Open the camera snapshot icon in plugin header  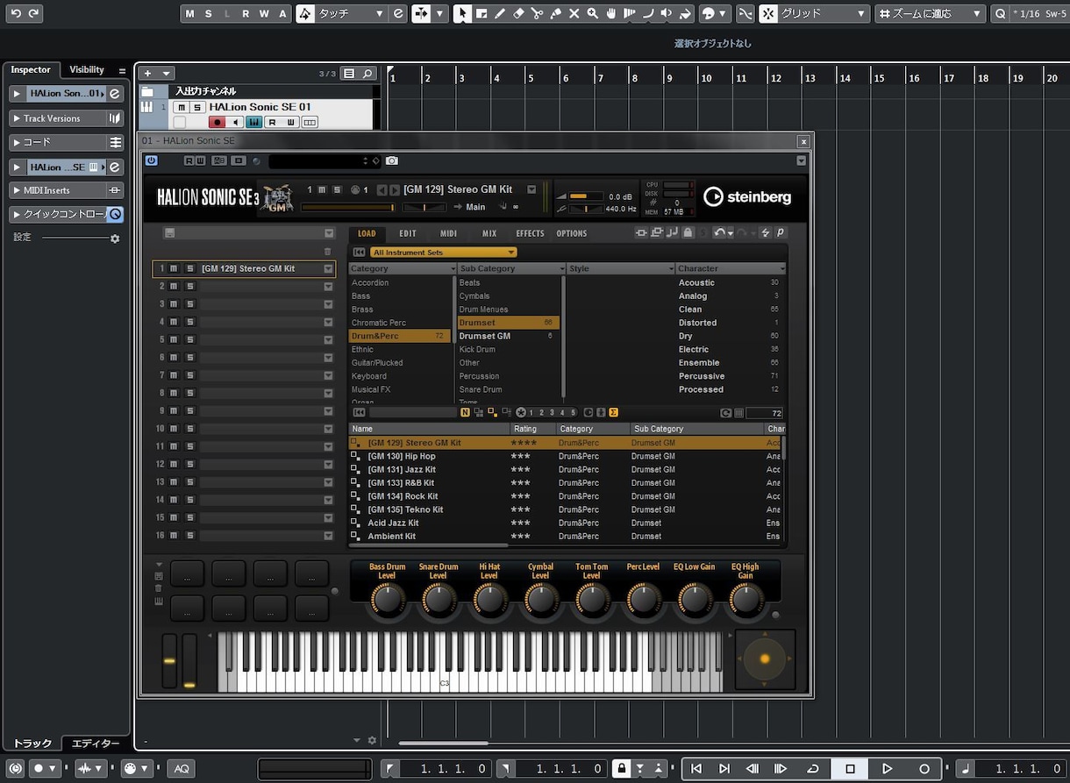pyautogui.click(x=392, y=161)
